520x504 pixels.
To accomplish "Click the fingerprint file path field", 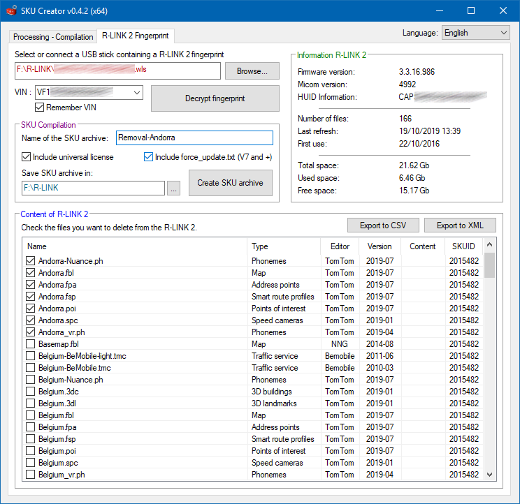I will tap(117, 71).
